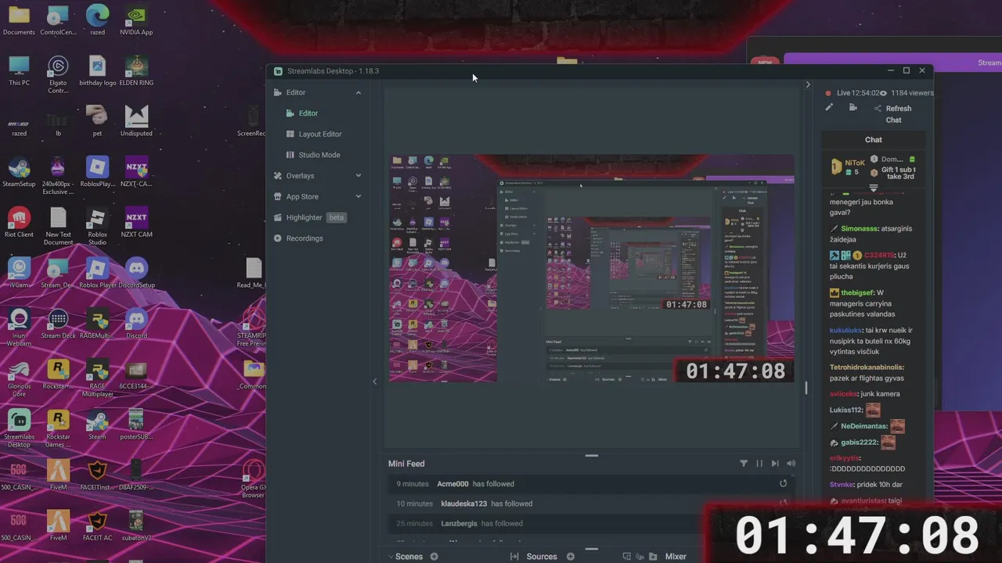Click the source copy icon near Mixer
Screen dimensions: 1002x563
tap(626, 557)
